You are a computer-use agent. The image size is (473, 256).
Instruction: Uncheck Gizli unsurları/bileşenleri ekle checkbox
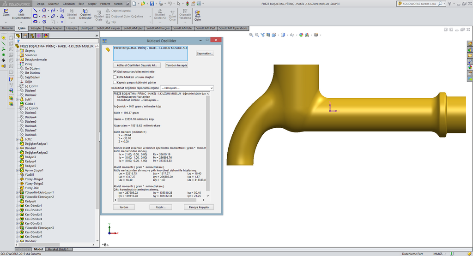(115, 71)
